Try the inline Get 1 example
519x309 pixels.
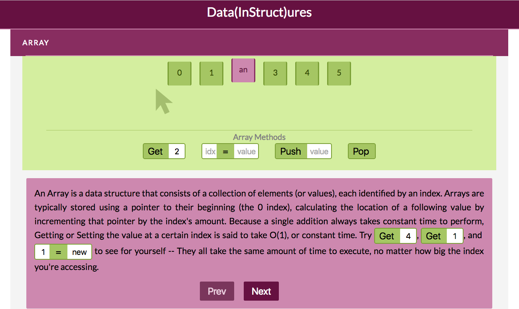point(433,236)
